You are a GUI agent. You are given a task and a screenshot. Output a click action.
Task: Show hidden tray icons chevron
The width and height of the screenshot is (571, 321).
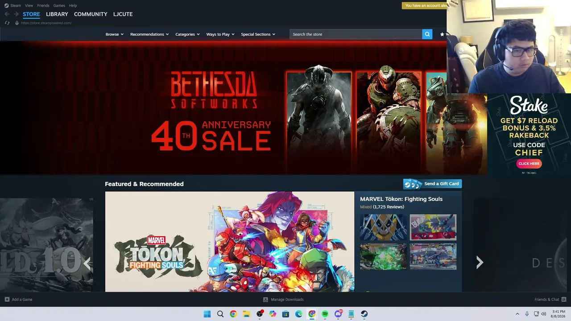tap(517, 314)
